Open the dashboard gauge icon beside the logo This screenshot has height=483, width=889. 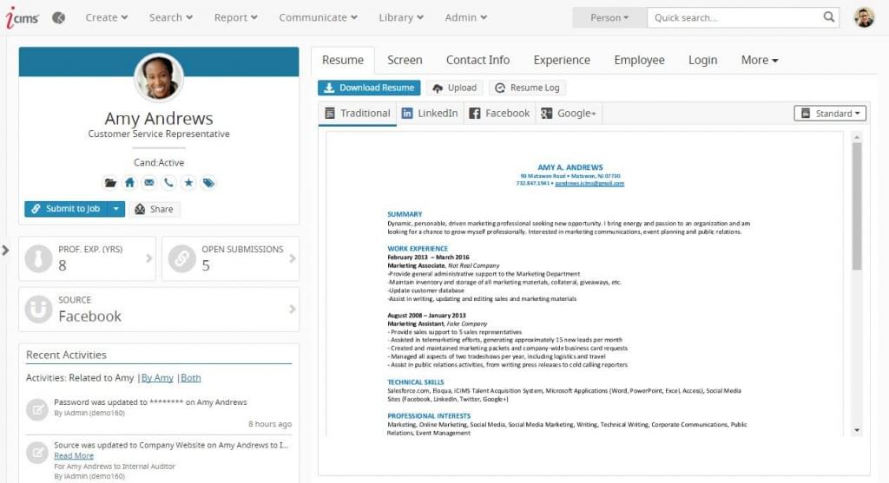point(58,17)
